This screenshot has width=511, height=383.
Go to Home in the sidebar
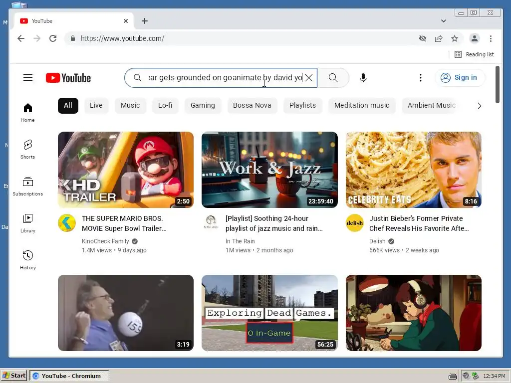28,112
